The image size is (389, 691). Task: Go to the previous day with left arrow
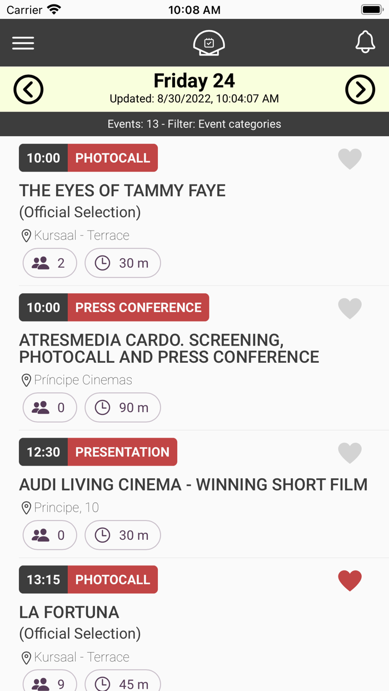[x=28, y=89]
